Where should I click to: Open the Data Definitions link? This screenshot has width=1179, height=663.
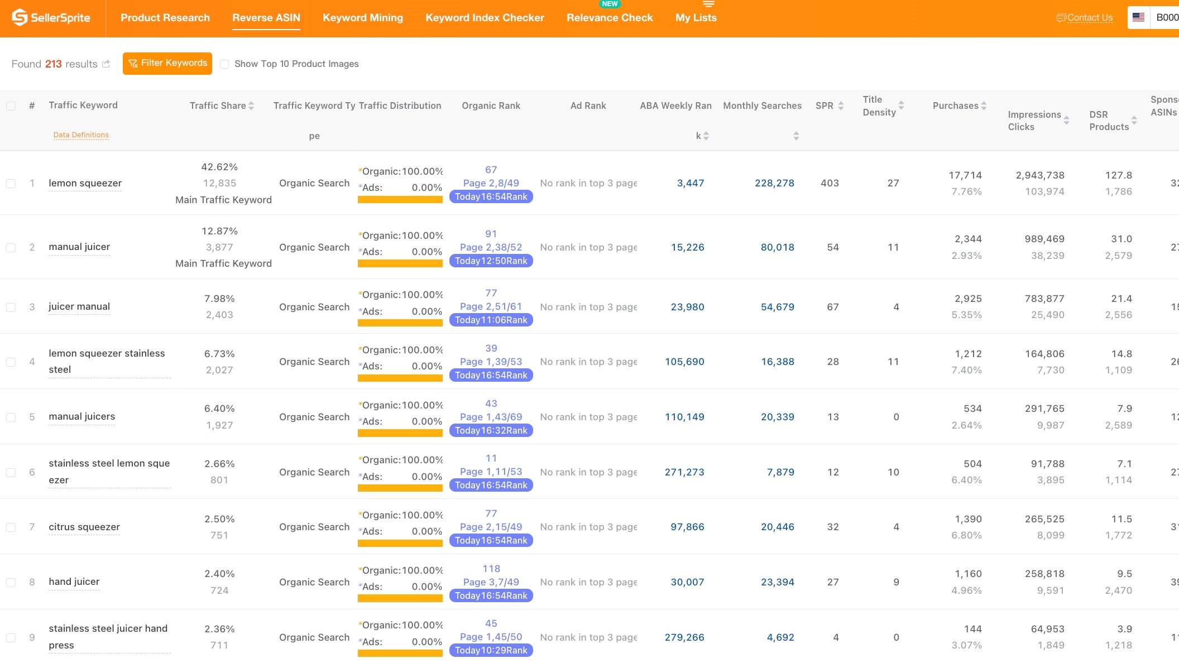[x=80, y=134]
